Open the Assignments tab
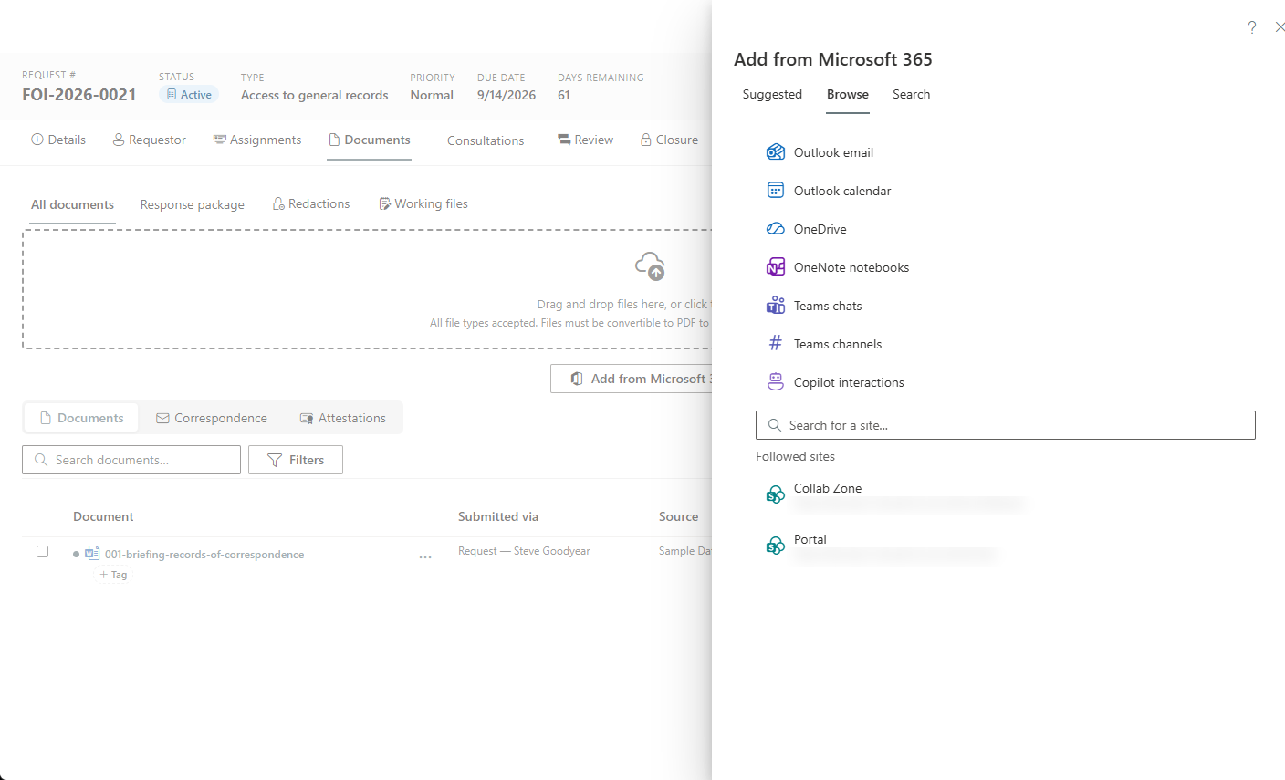1285x780 pixels. pos(256,140)
